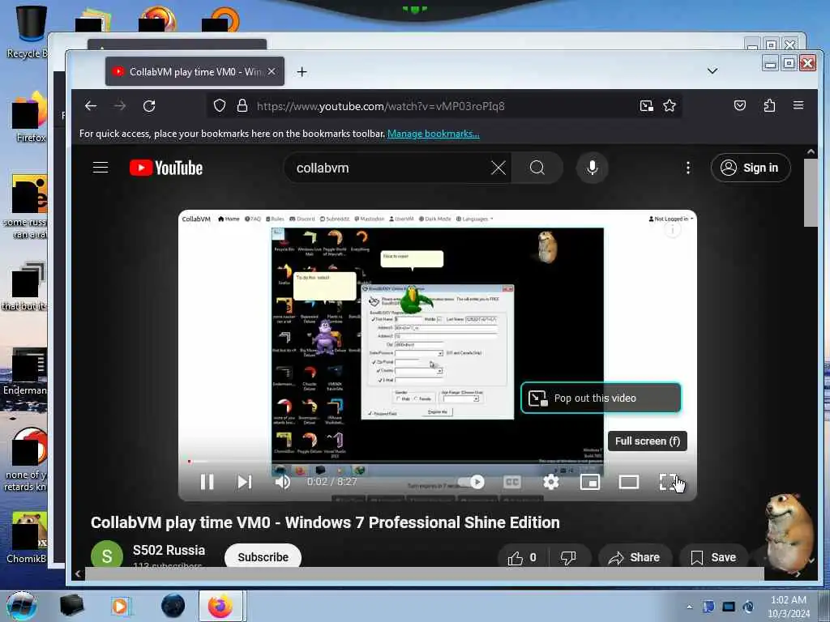The image size is (830, 622).
Task: Bookmark this page with the star icon
Action: coord(670,106)
